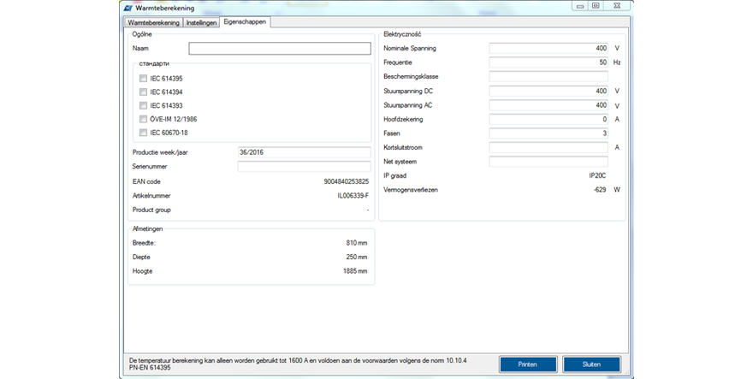Focus the Kortsluitstroom input box
The width and height of the screenshot is (753, 379).
(x=548, y=147)
